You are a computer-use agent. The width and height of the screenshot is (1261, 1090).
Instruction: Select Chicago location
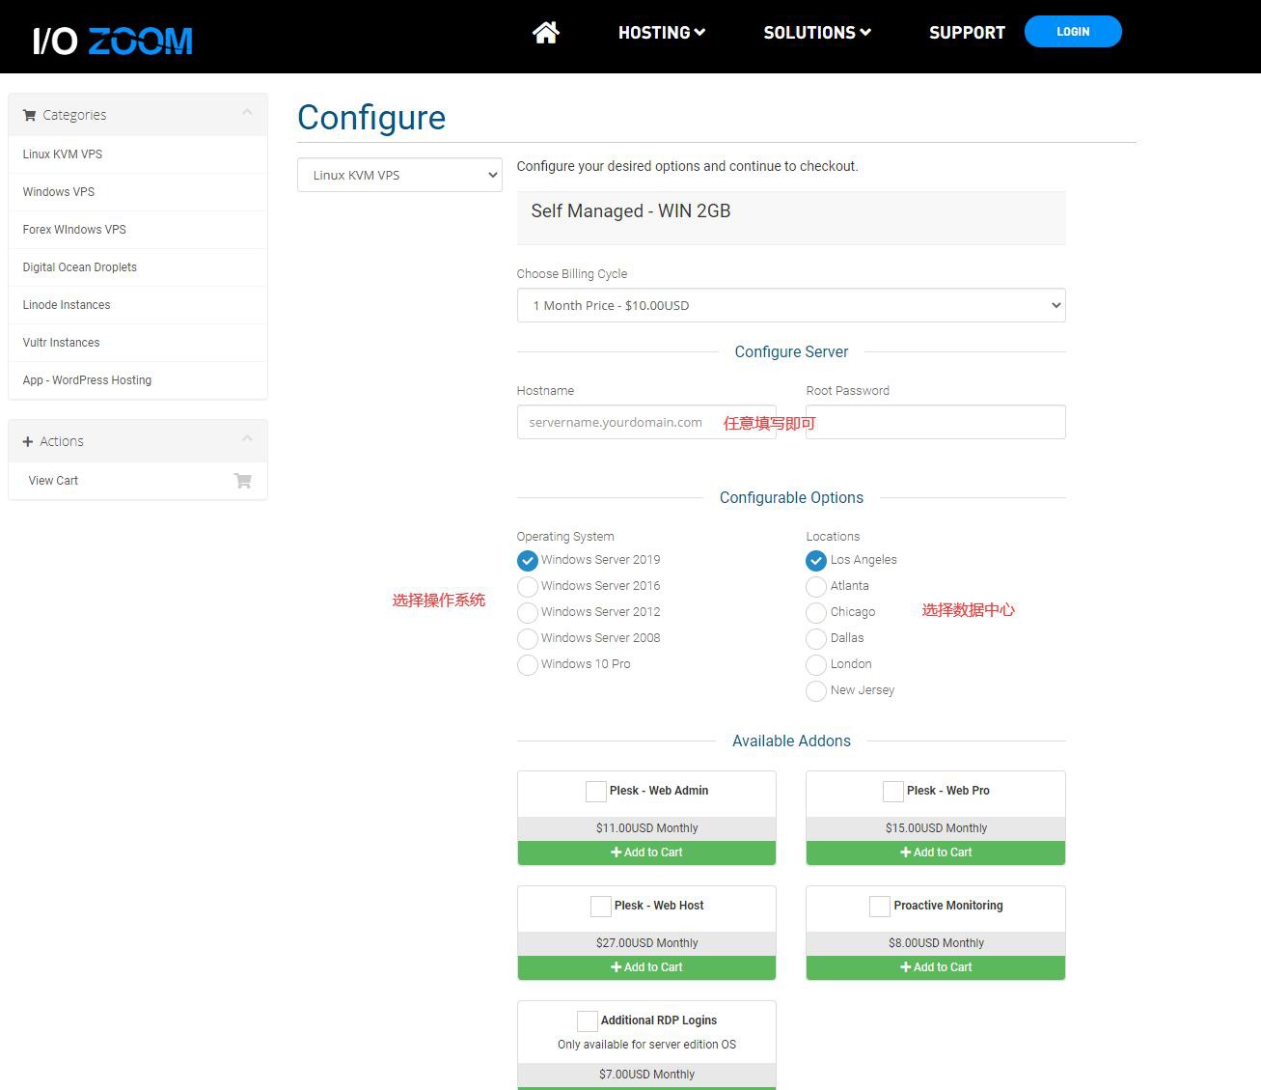coord(816,613)
